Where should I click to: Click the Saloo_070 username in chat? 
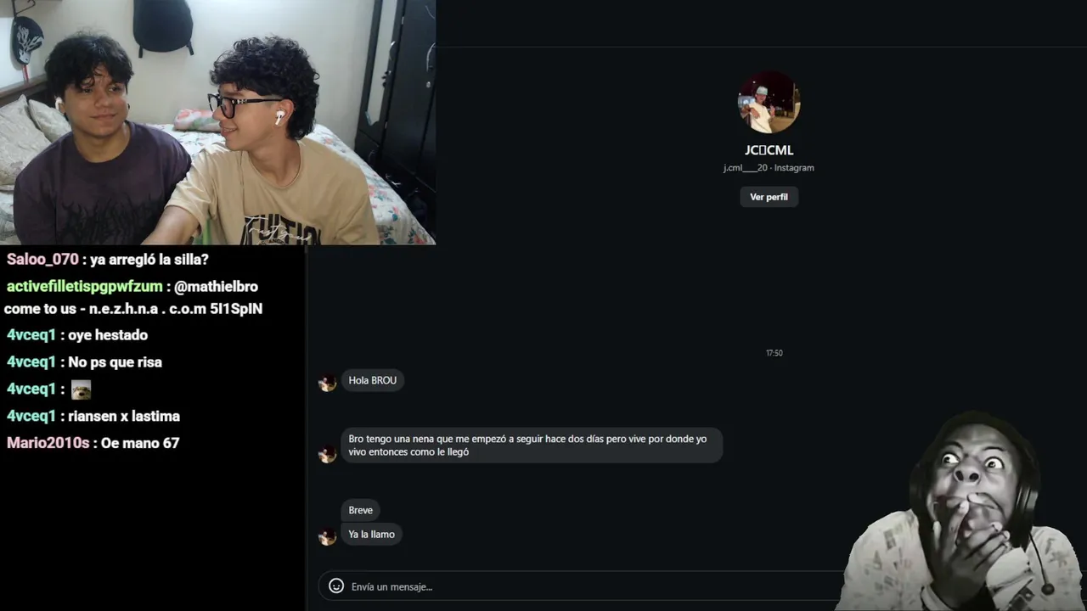tap(42, 260)
